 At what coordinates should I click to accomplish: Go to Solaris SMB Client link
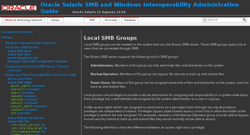19,54
